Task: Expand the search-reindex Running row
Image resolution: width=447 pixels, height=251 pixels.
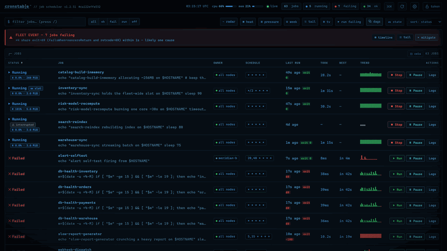Action: (x=9, y=119)
